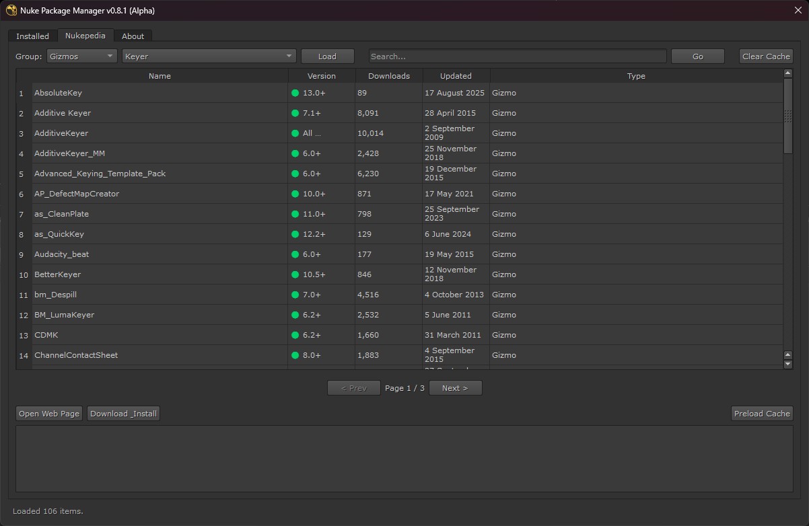Open the Group dropdown showing Gizmos
Viewport: 809px width, 526px height.
[81, 56]
